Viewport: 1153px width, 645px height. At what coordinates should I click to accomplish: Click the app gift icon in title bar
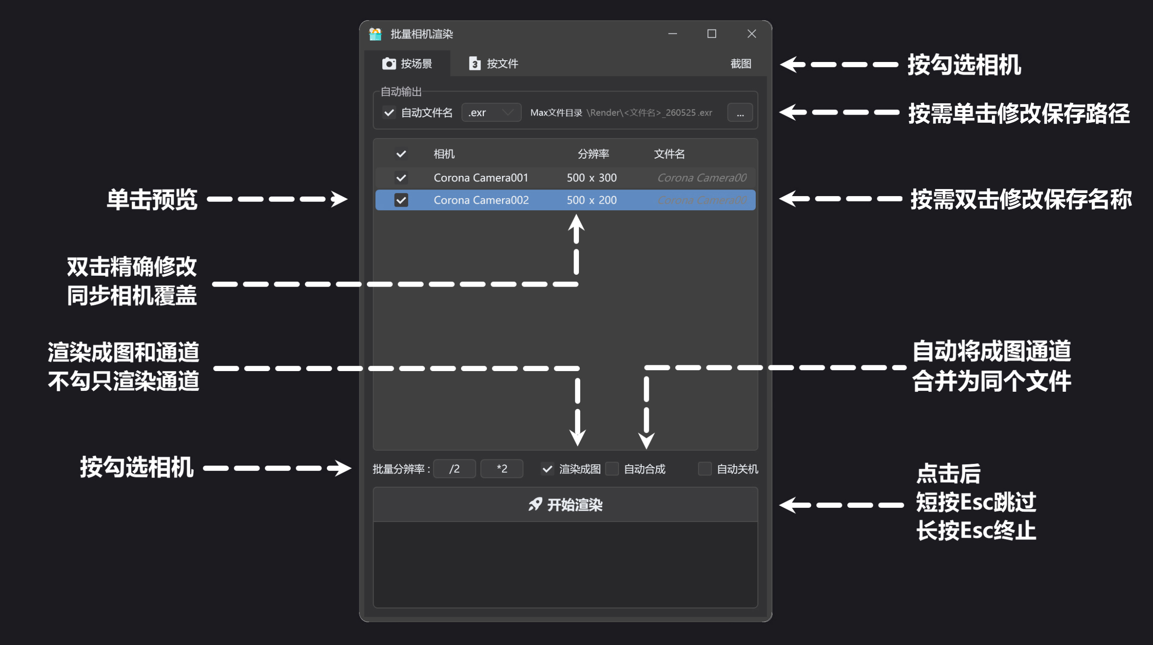(x=375, y=34)
